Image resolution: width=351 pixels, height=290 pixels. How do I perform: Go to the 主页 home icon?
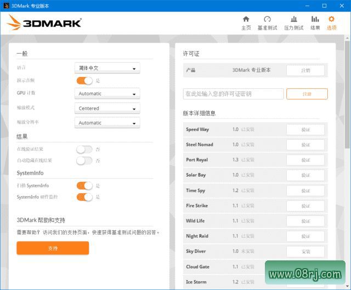[246, 19]
